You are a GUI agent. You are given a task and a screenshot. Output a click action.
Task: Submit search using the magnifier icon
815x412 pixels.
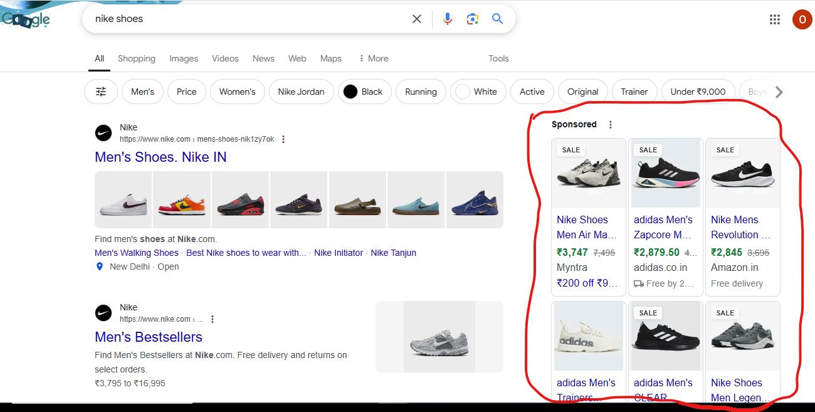pos(498,19)
